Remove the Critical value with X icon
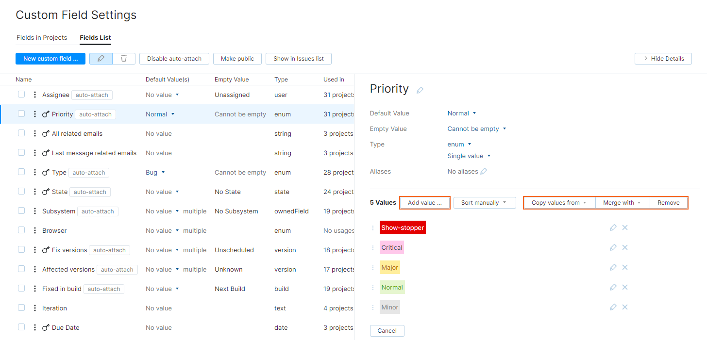Viewport: 707px width, 340px height. [625, 247]
